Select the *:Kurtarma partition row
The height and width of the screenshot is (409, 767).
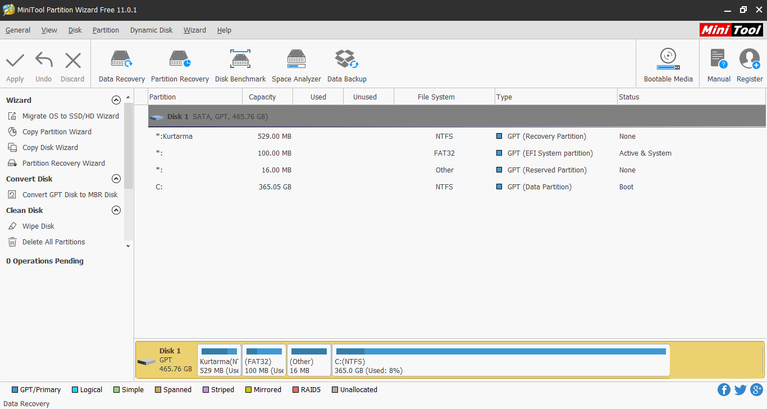[x=456, y=137]
